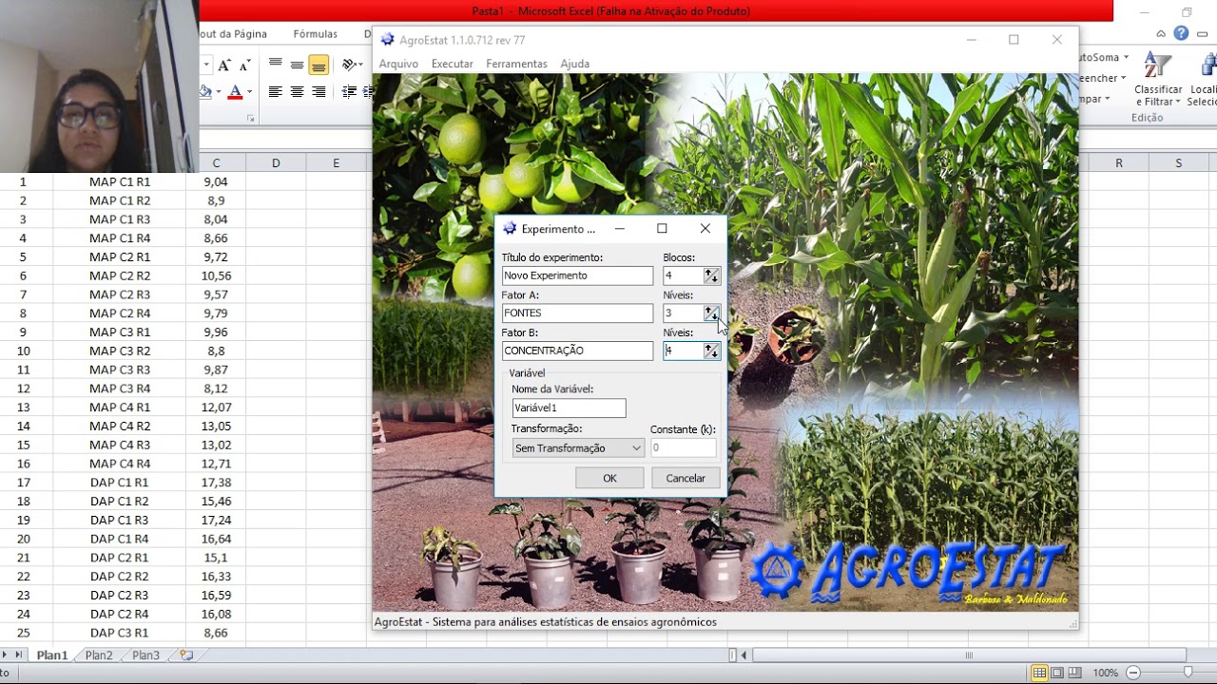This screenshot has height=684, width=1217.
Task: Click the zoom out minus button
Action: 1132,673
